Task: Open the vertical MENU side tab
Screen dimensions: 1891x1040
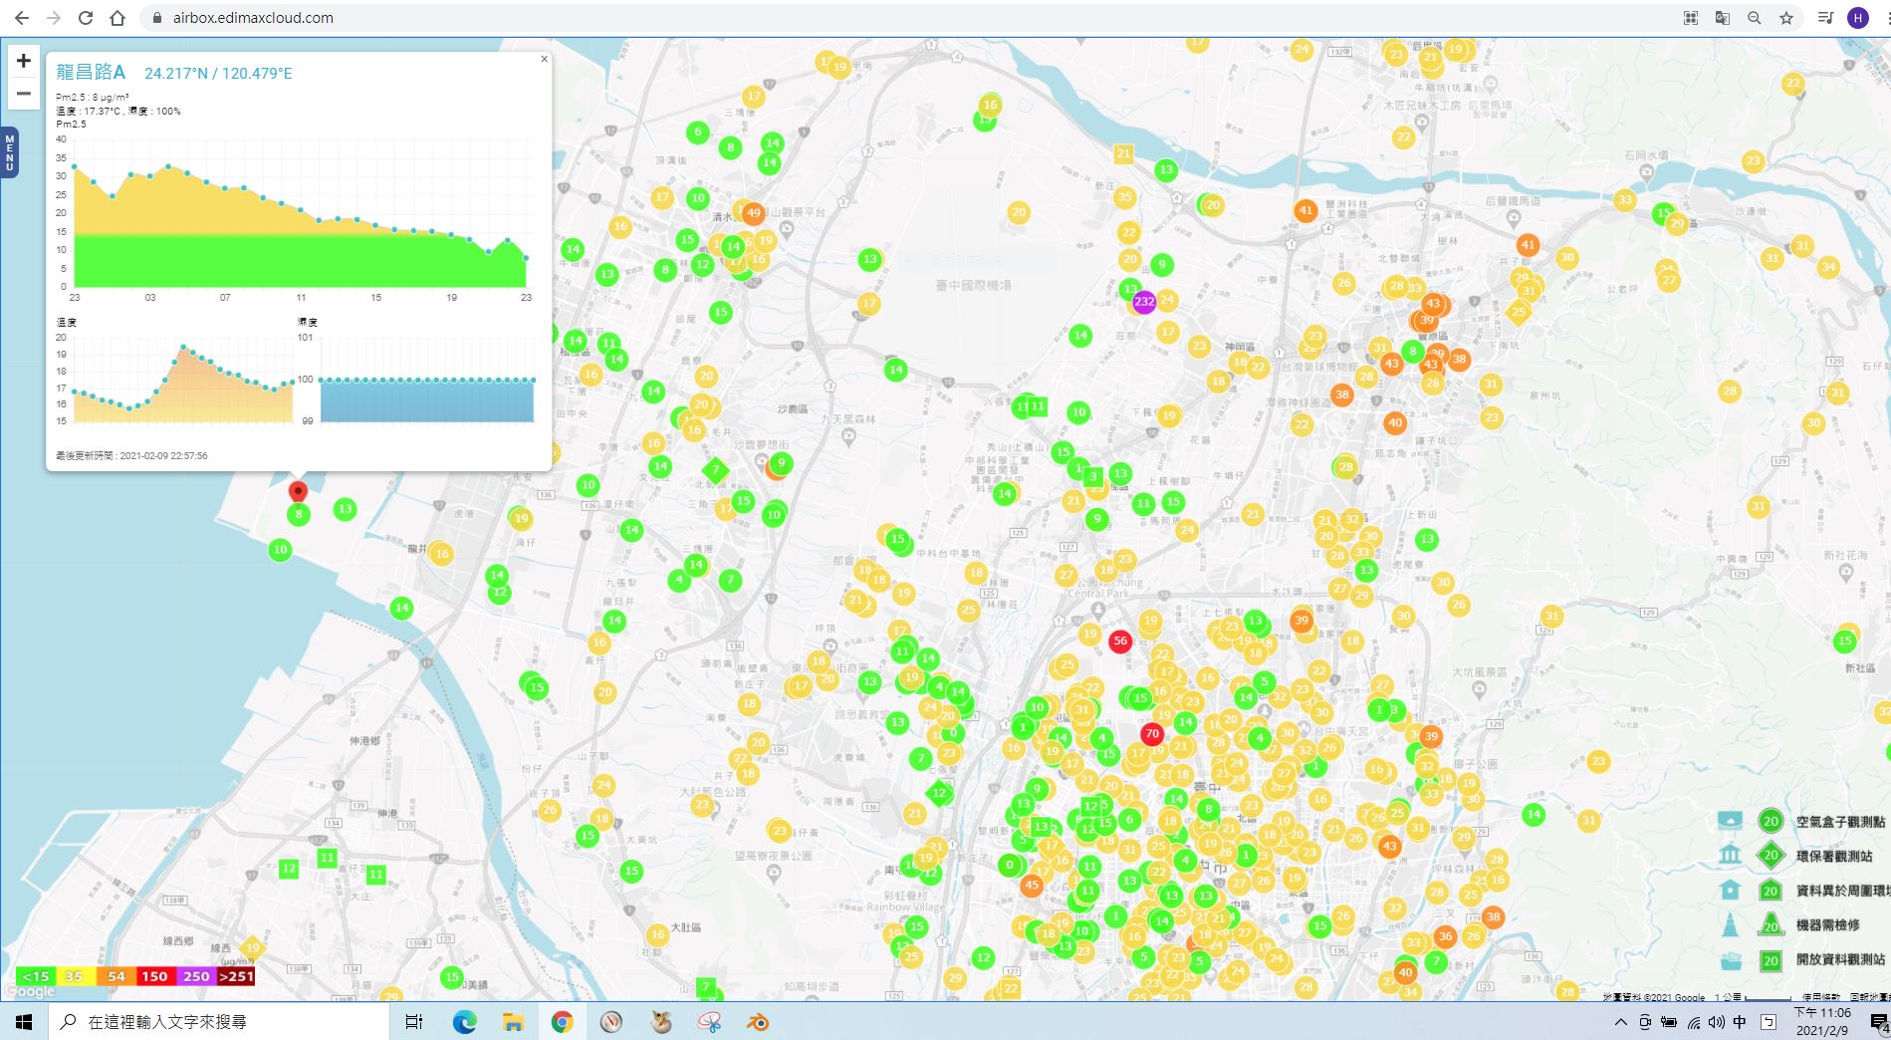Action: pos(10,152)
